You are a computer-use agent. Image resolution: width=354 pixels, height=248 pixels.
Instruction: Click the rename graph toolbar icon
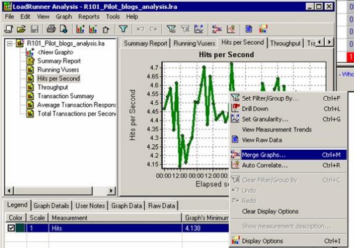click(x=106, y=29)
